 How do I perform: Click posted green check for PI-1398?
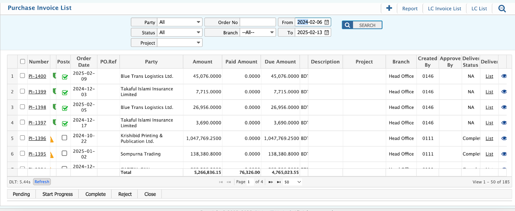pyautogui.click(x=65, y=108)
